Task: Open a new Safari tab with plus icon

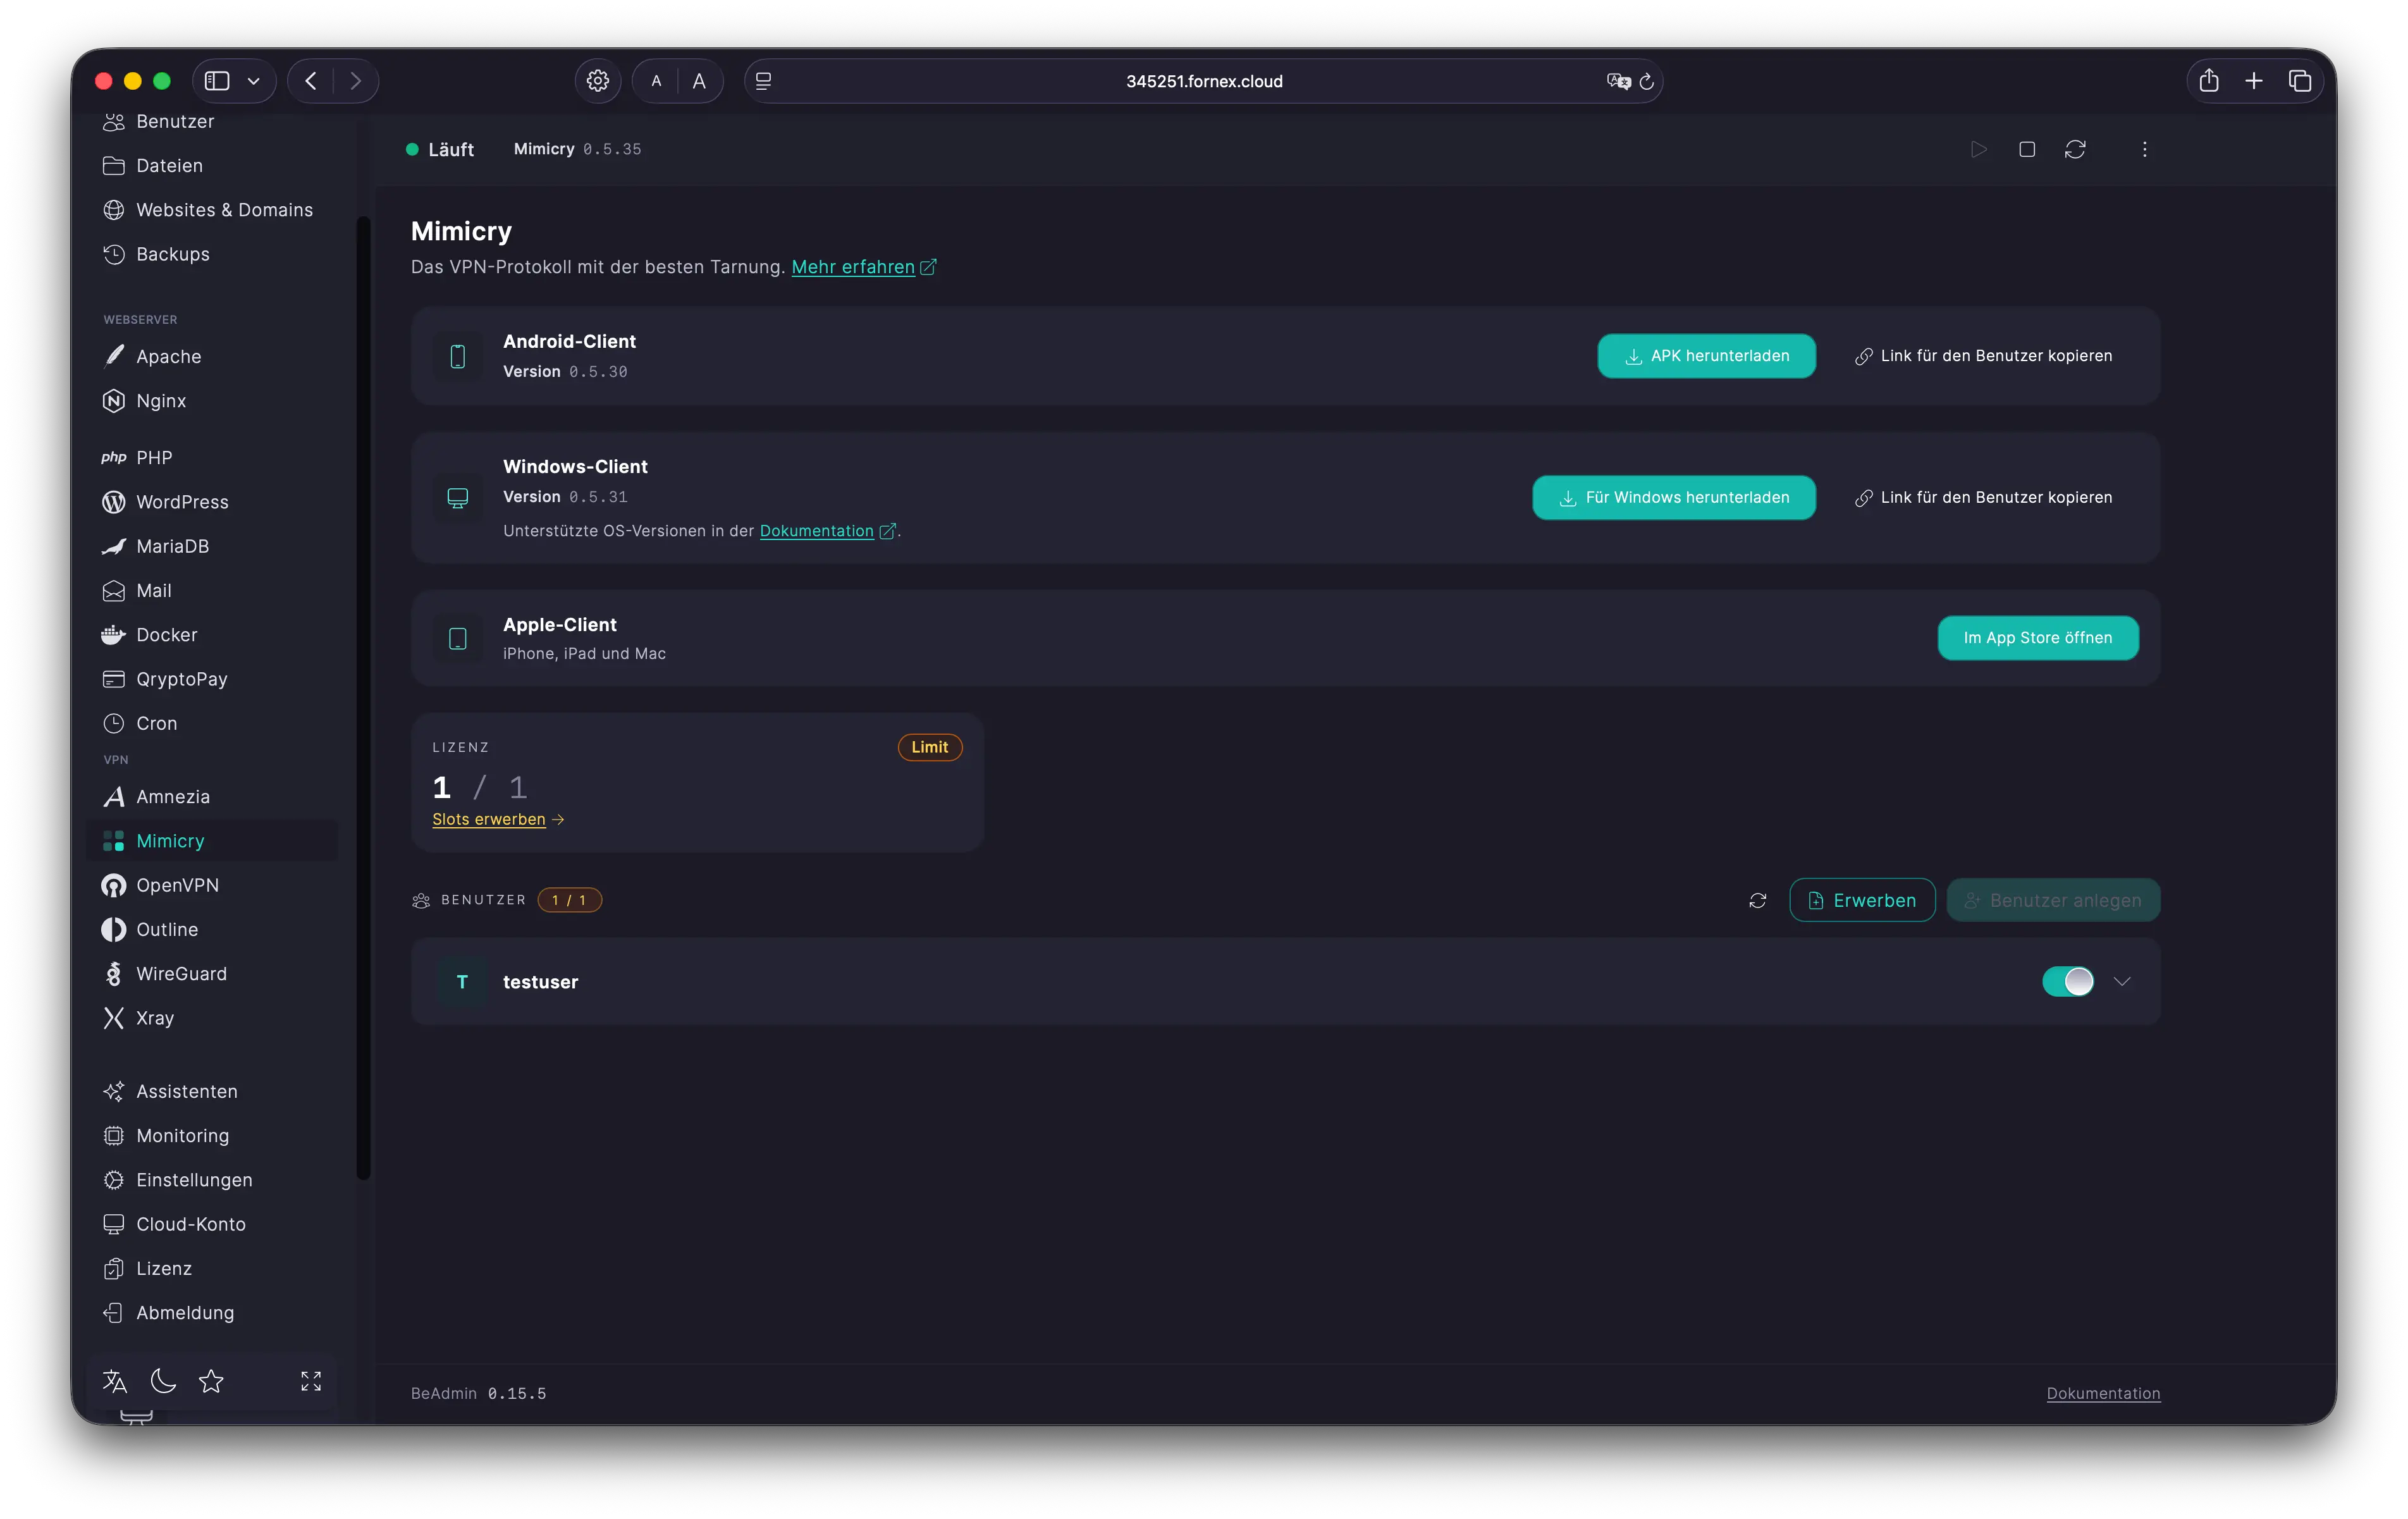Action: click(2253, 81)
